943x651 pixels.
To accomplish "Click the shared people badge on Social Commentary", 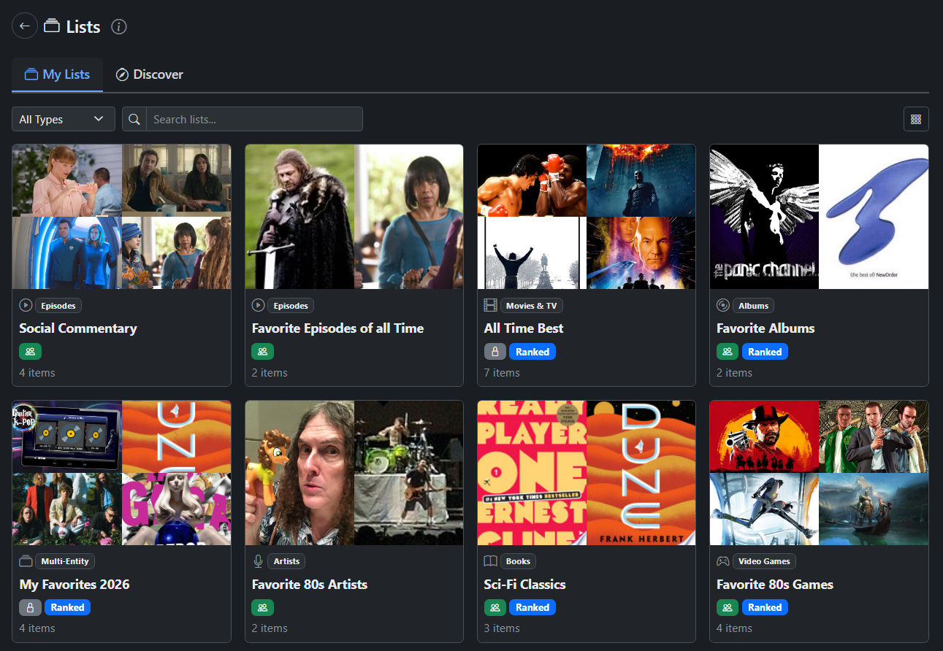I will (x=31, y=352).
